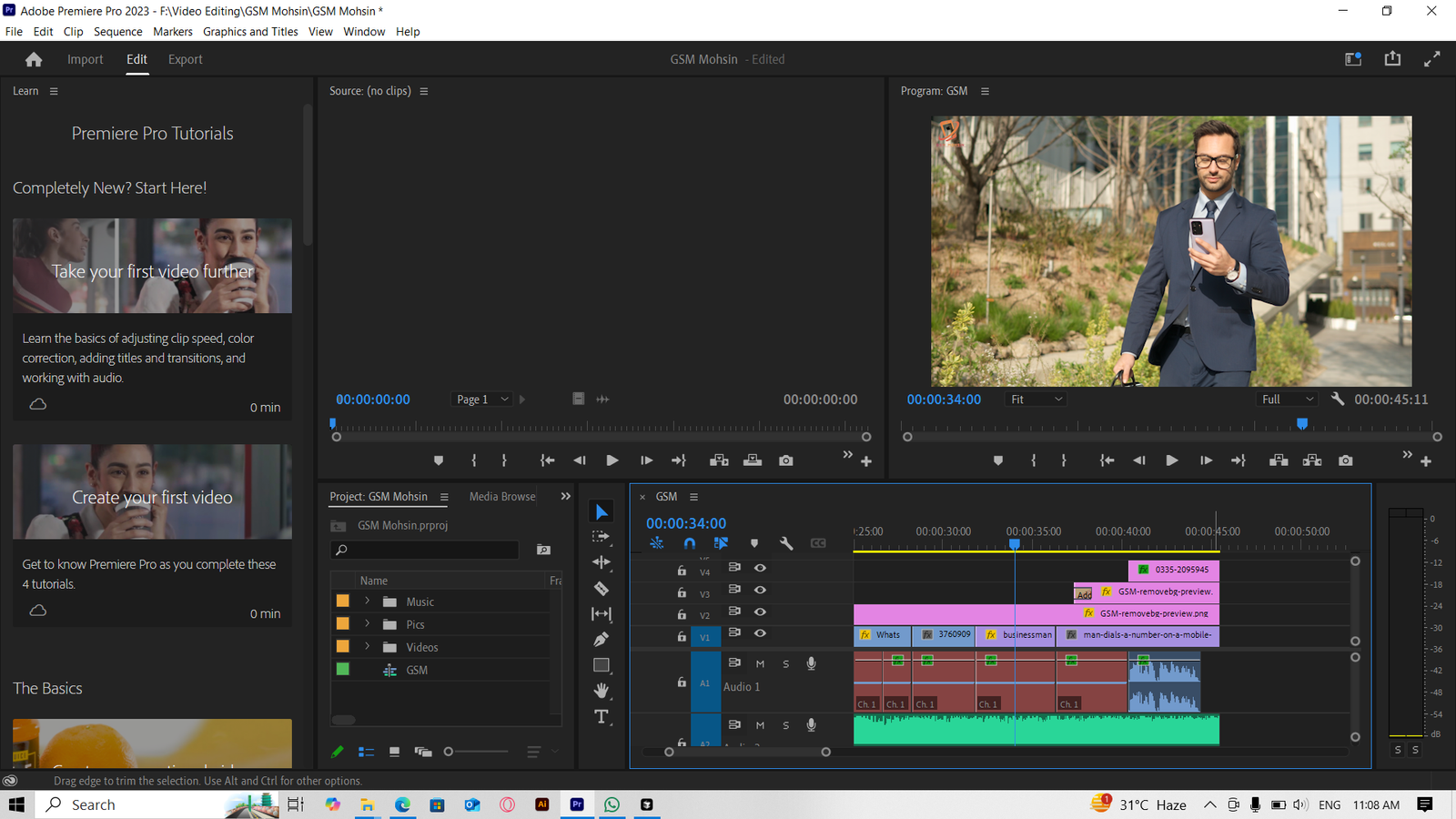
Task: Expand the Pics bin
Action: coord(367,624)
